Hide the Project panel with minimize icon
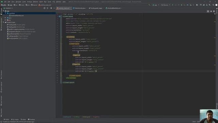The image size is (218, 123). pyautogui.click(x=54, y=8)
